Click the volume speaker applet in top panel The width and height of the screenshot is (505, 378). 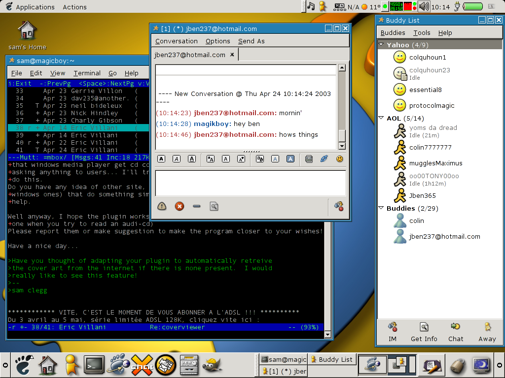point(424,6)
